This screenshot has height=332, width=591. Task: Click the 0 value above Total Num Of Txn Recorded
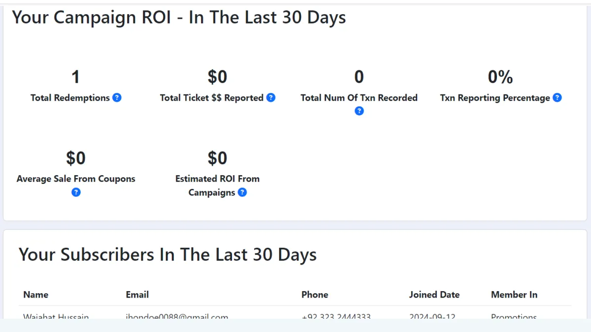pyautogui.click(x=359, y=77)
